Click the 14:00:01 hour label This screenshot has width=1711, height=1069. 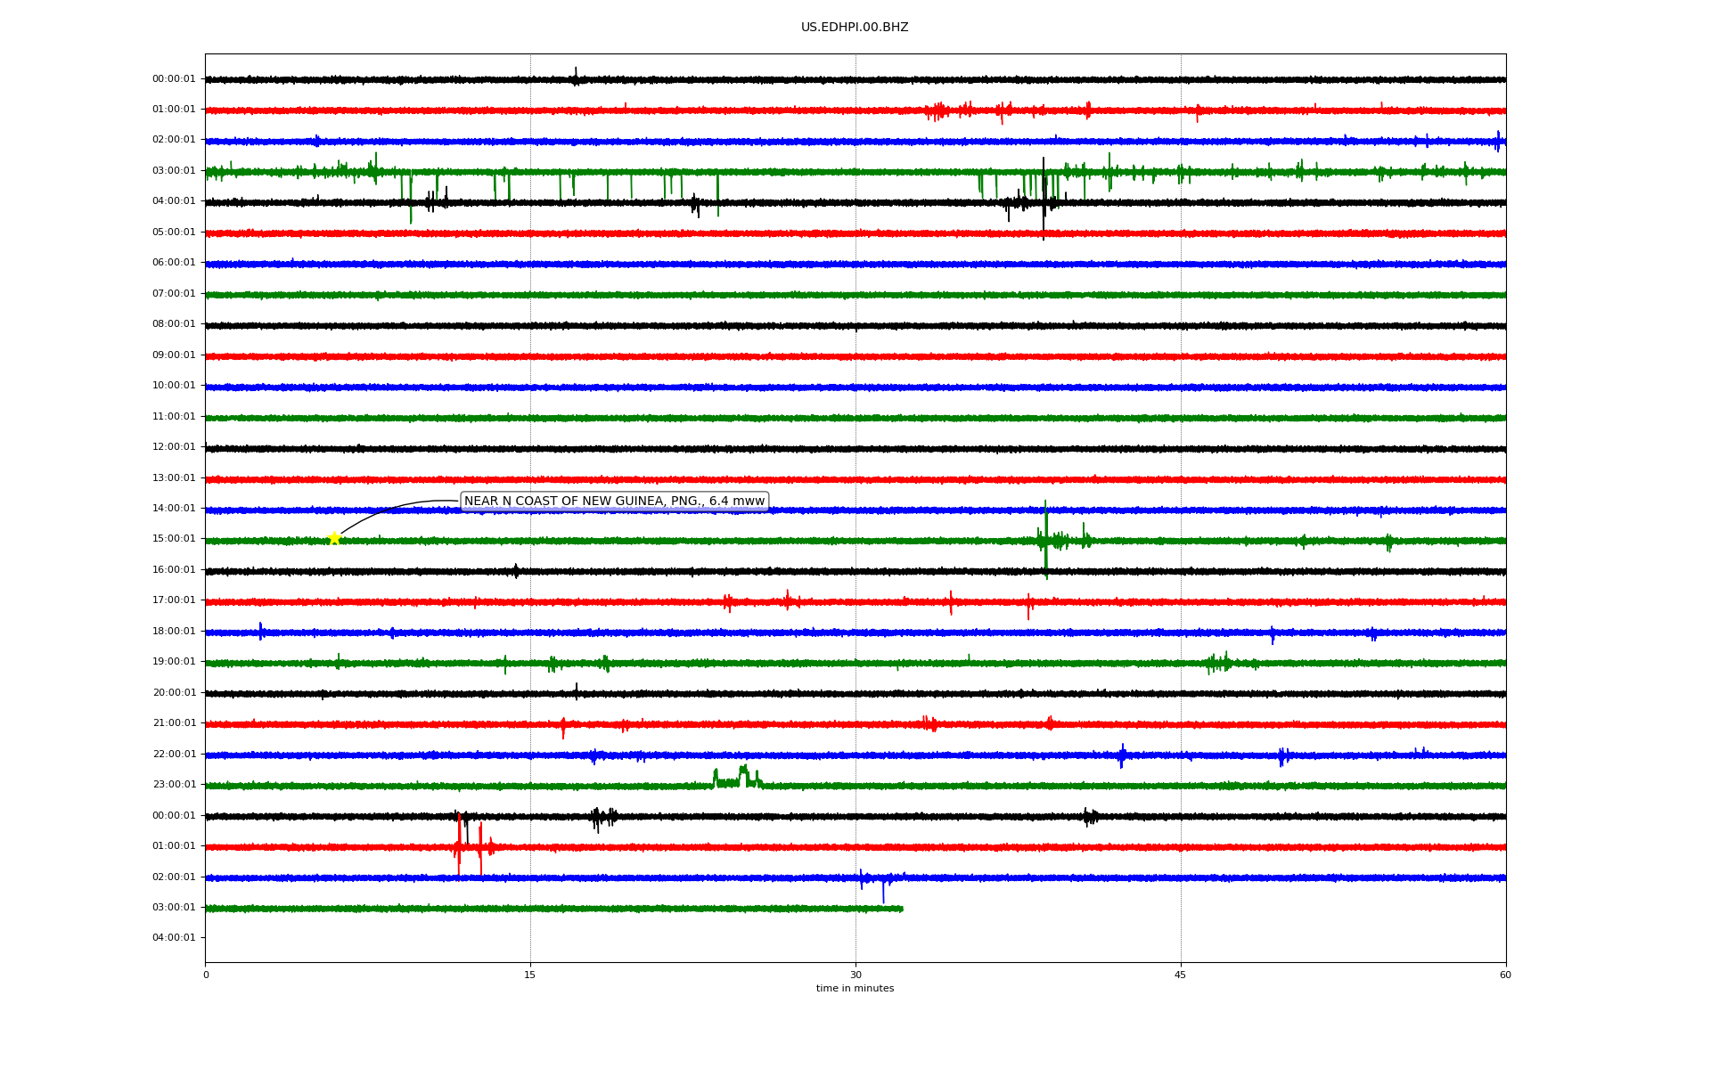174,509
